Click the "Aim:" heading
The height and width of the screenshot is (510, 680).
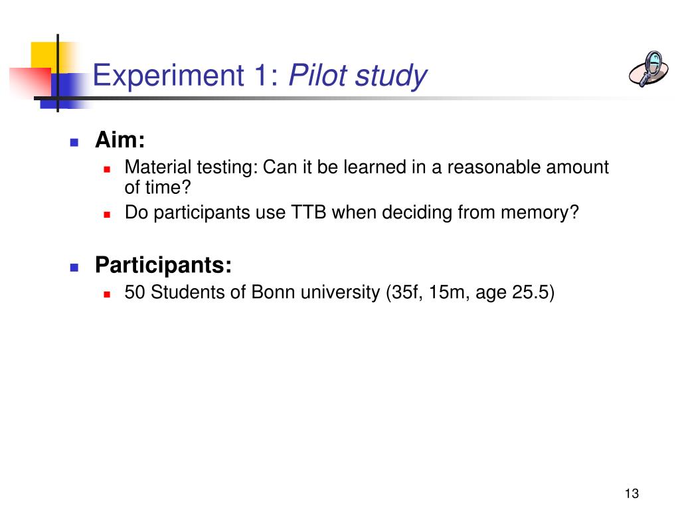(x=120, y=141)
